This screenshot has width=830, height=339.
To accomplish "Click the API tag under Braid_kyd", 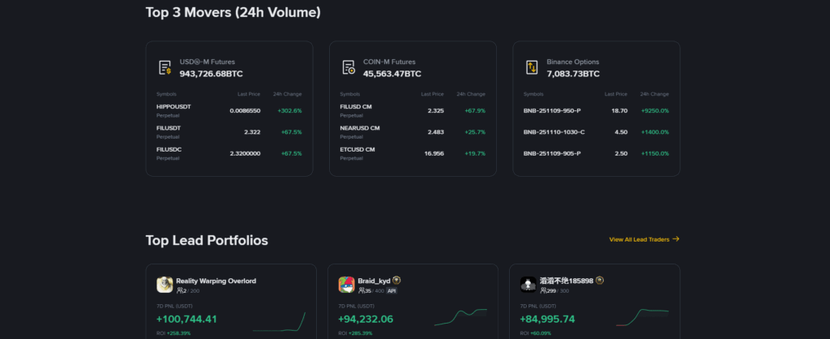I will [391, 290].
